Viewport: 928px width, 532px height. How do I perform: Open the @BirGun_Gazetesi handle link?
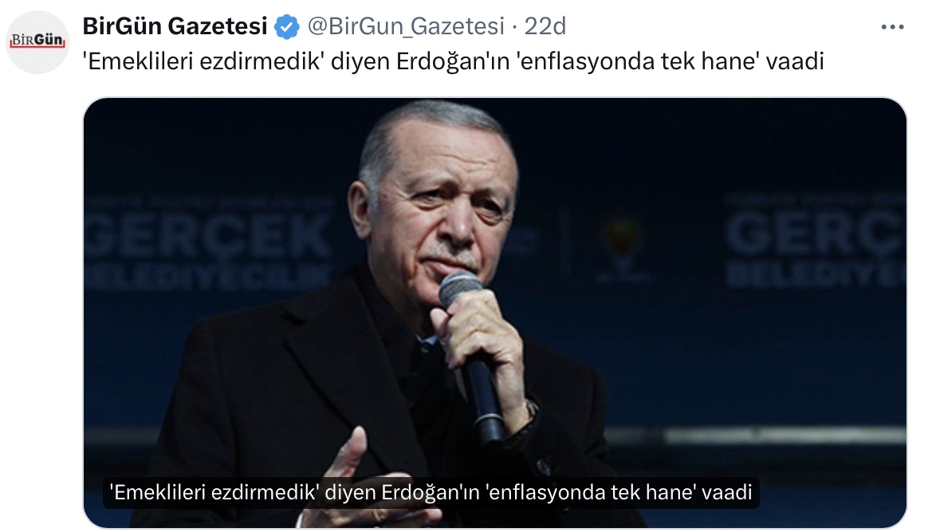[x=406, y=26]
